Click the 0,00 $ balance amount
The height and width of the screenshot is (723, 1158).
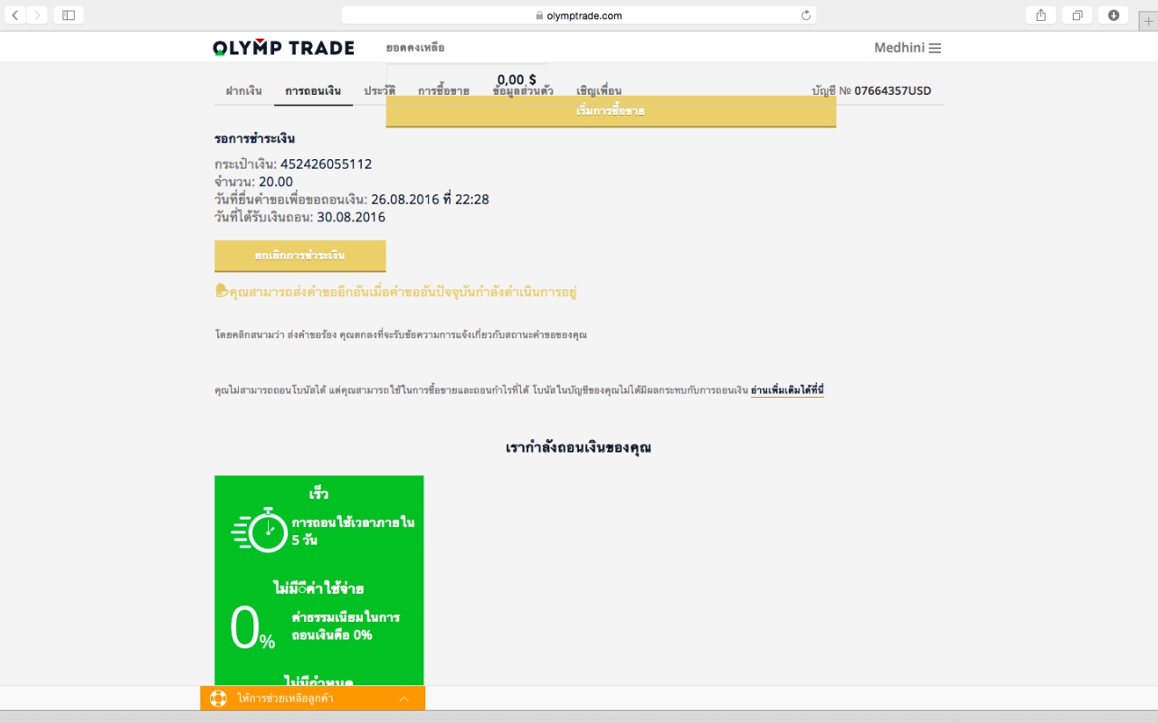coord(517,80)
